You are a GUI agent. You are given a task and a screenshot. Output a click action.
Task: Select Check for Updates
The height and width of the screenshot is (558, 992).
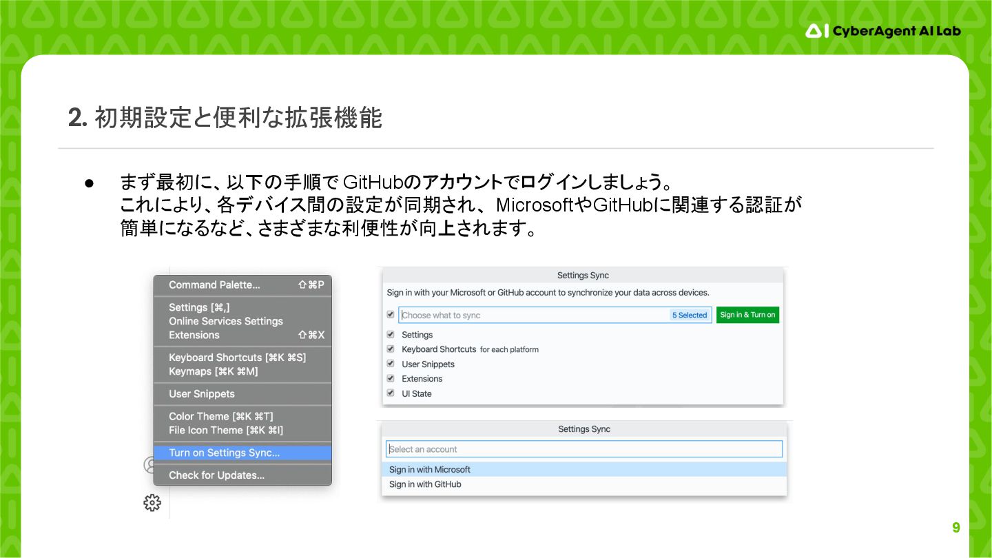[x=242, y=475]
